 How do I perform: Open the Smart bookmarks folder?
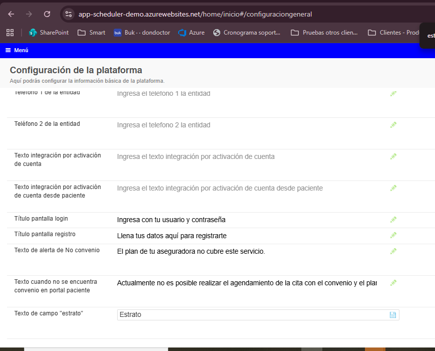91,33
